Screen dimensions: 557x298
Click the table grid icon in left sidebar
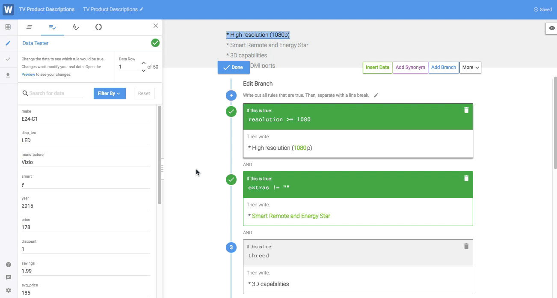tap(8, 27)
